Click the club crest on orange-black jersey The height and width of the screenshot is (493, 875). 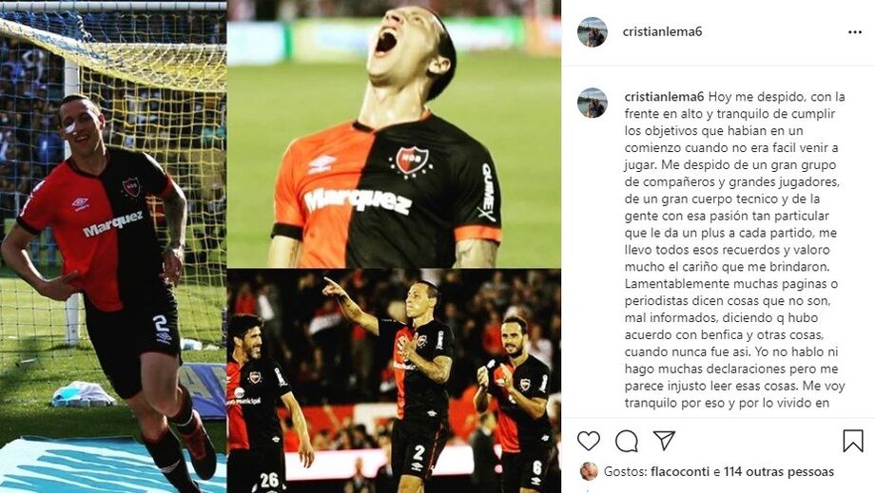[x=411, y=161]
